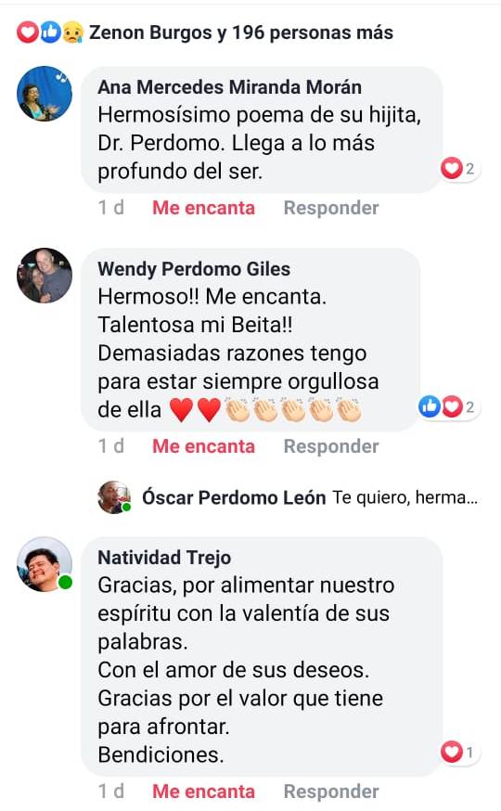Reply to Natividad Trejo's comment

point(331,792)
